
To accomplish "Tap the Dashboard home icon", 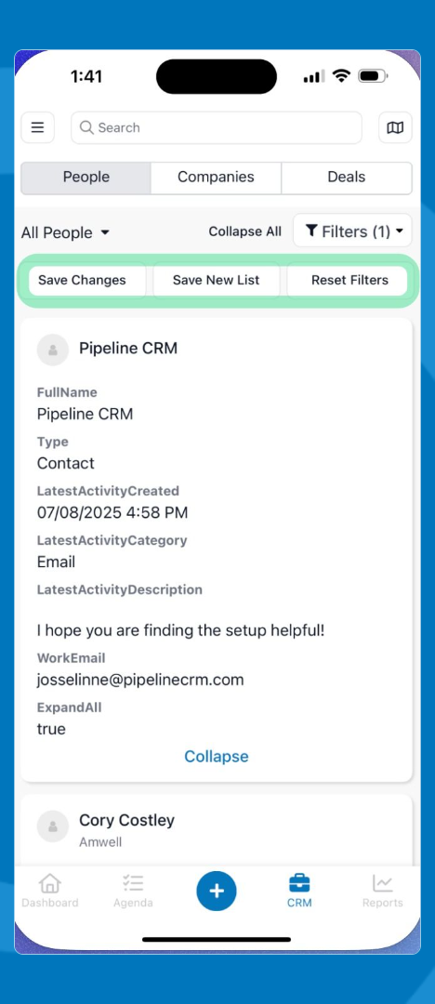I will point(50,884).
